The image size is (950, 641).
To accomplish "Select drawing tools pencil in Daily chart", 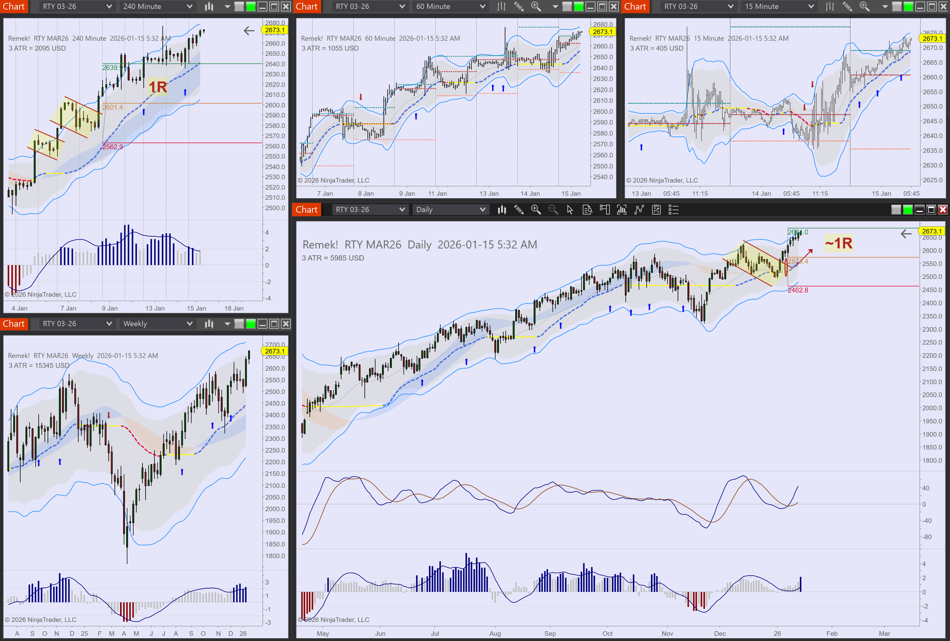I will [x=519, y=210].
